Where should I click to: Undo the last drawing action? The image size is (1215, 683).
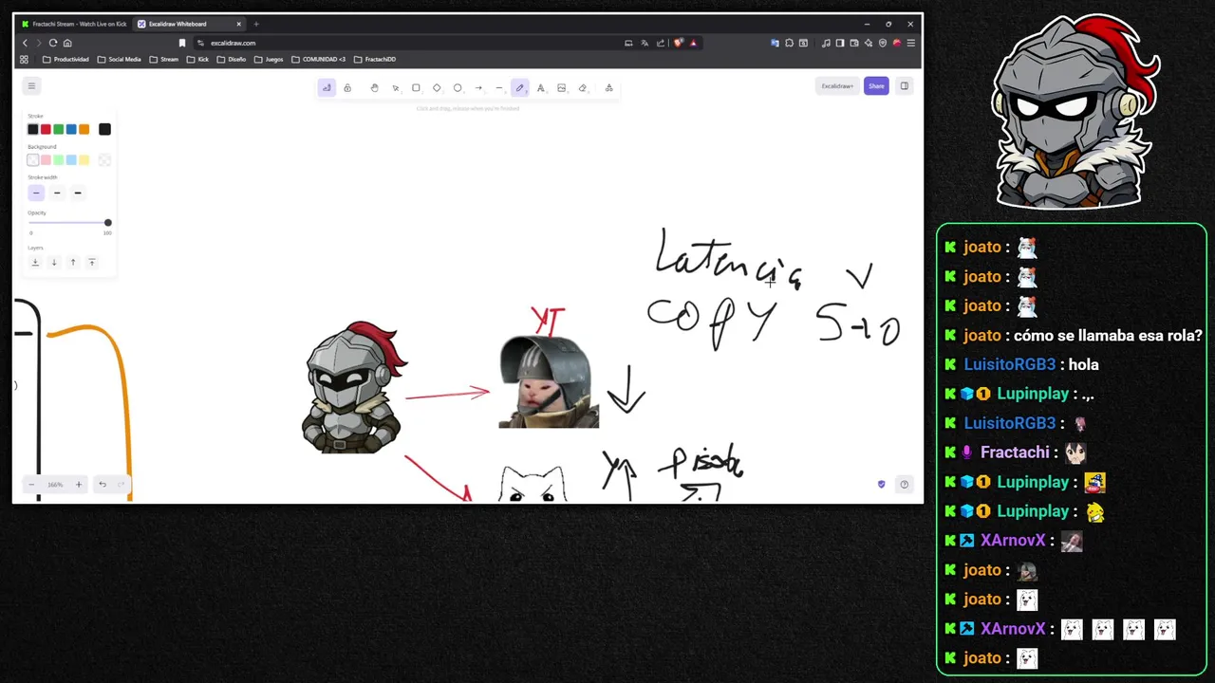pyautogui.click(x=103, y=485)
